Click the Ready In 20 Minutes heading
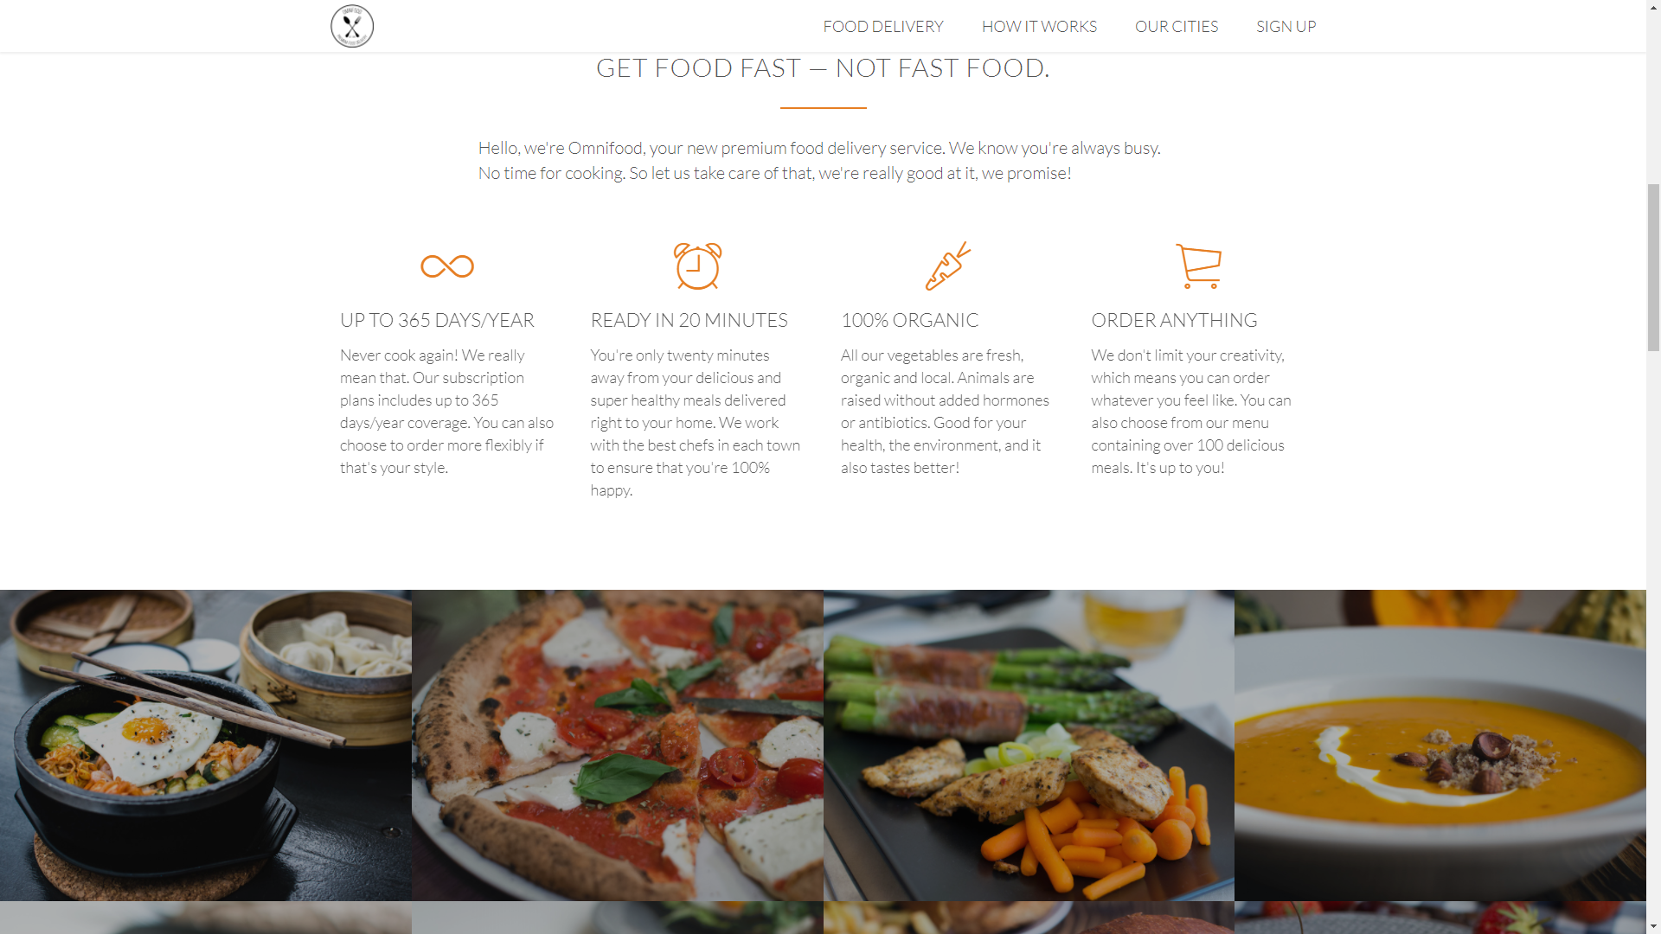This screenshot has width=1661, height=934. (x=689, y=320)
